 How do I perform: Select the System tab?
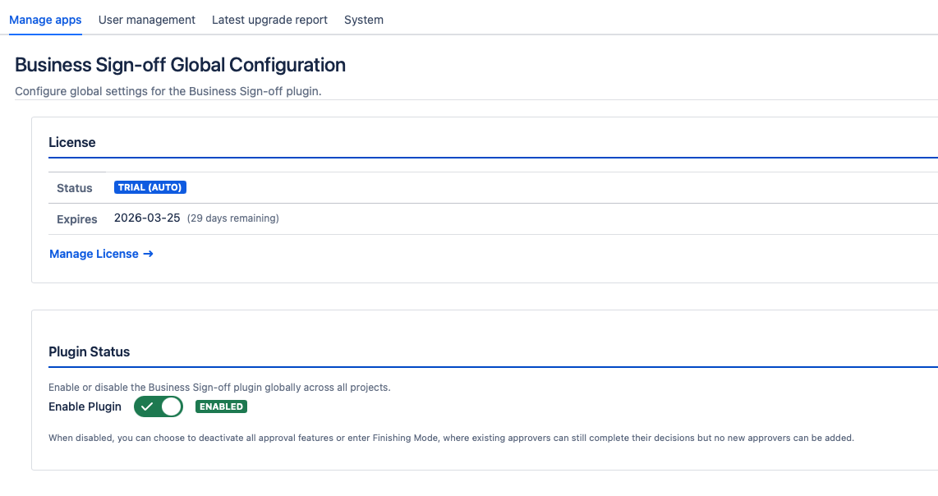(364, 20)
